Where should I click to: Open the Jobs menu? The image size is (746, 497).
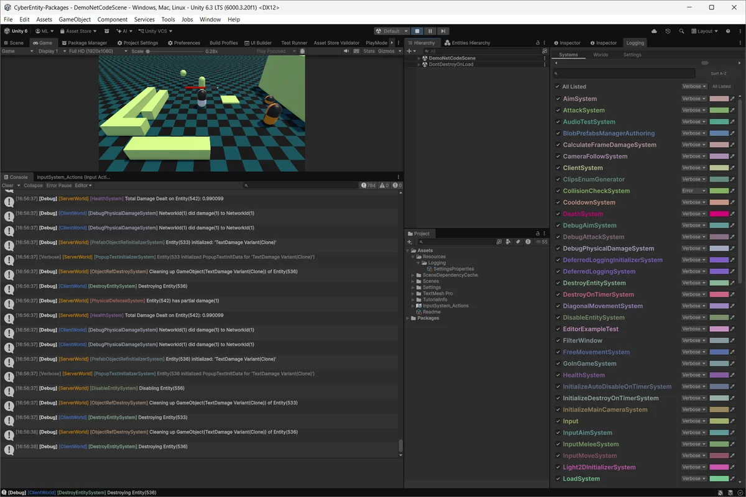pyautogui.click(x=187, y=19)
